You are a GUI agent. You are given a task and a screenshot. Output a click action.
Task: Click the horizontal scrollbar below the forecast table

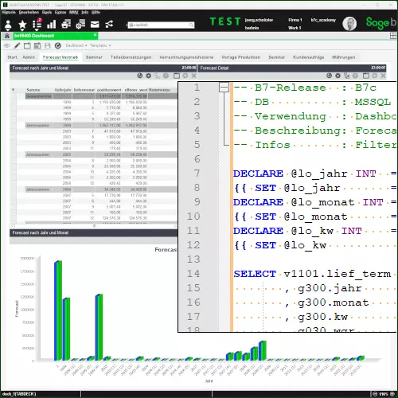(94, 226)
